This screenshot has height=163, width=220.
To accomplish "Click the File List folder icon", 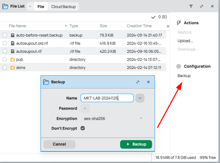I will point(5,6).
